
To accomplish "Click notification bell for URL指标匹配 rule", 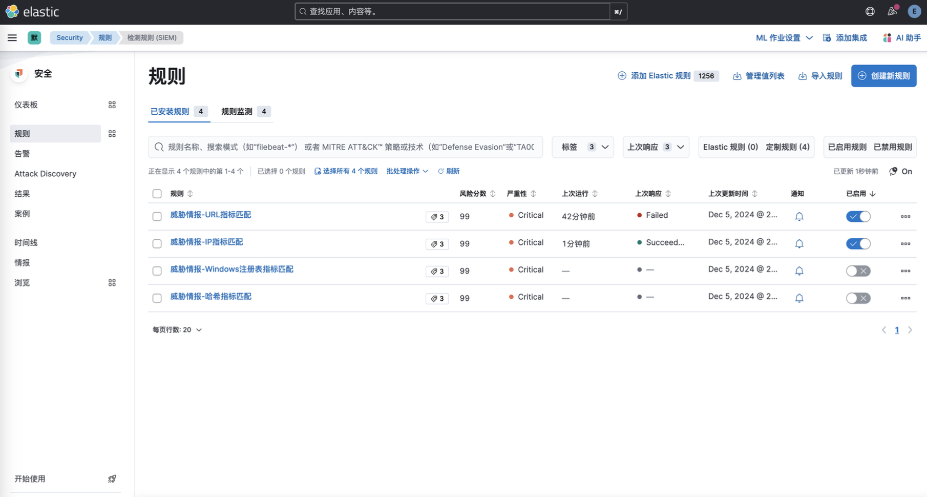I will click(x=799, y=216).
